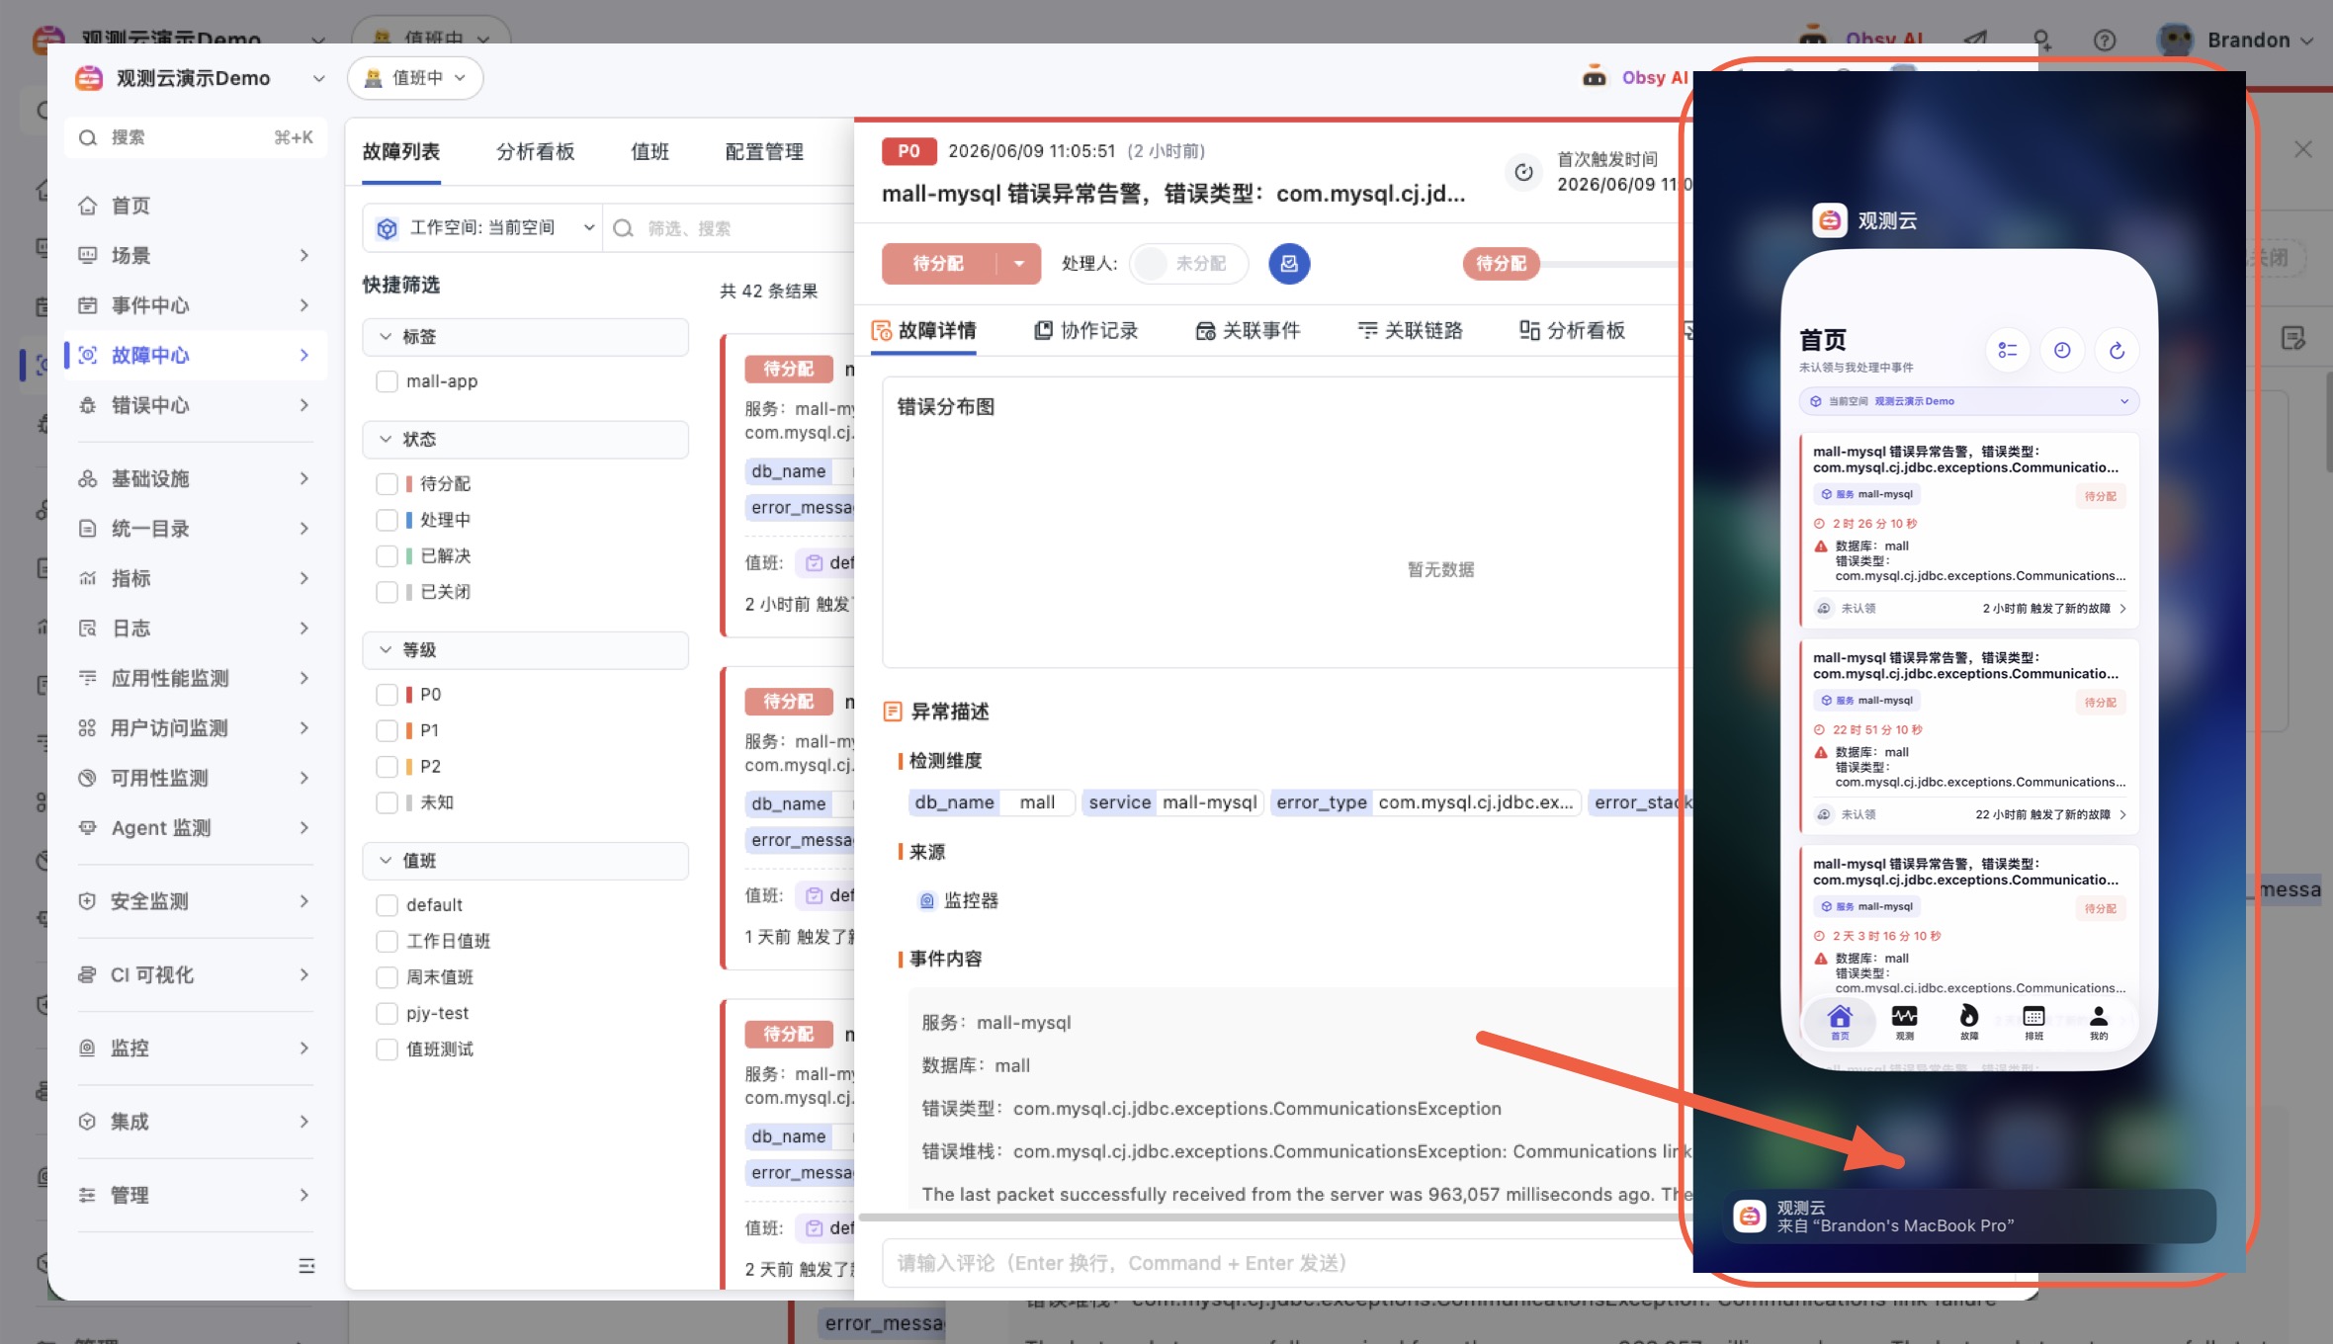Open the Agent 监测 sidebar icon

88,828
